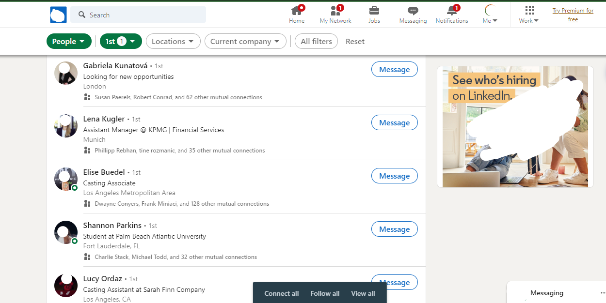Click Connect all in bottom bar
Image resolution: width=606 pixels, height=303 pixels.
point(281,293)
